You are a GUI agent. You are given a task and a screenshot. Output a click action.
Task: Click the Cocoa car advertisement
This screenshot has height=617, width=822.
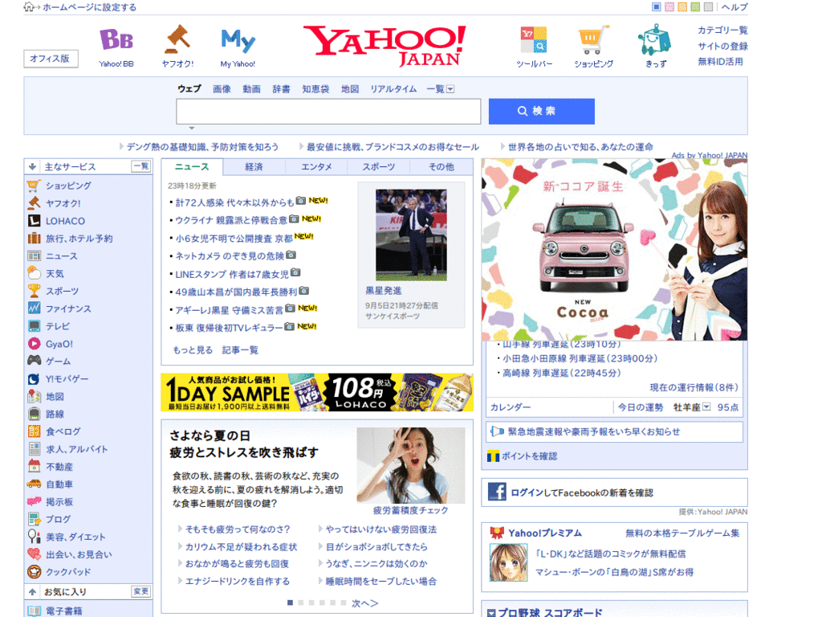click(x=614, y=250)
